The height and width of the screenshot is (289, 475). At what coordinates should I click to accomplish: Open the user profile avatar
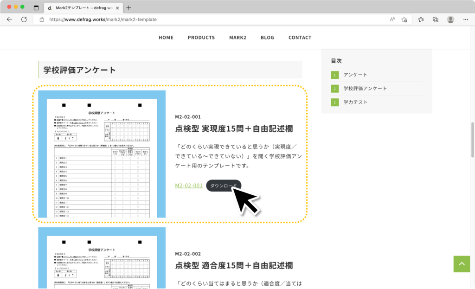pos(450,19)
